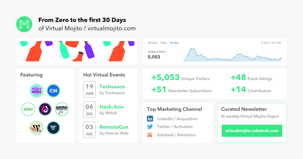Click the dark funnel-lines featured logo
303x159 pixels.
pyautogui.click(x=54, y=128)
